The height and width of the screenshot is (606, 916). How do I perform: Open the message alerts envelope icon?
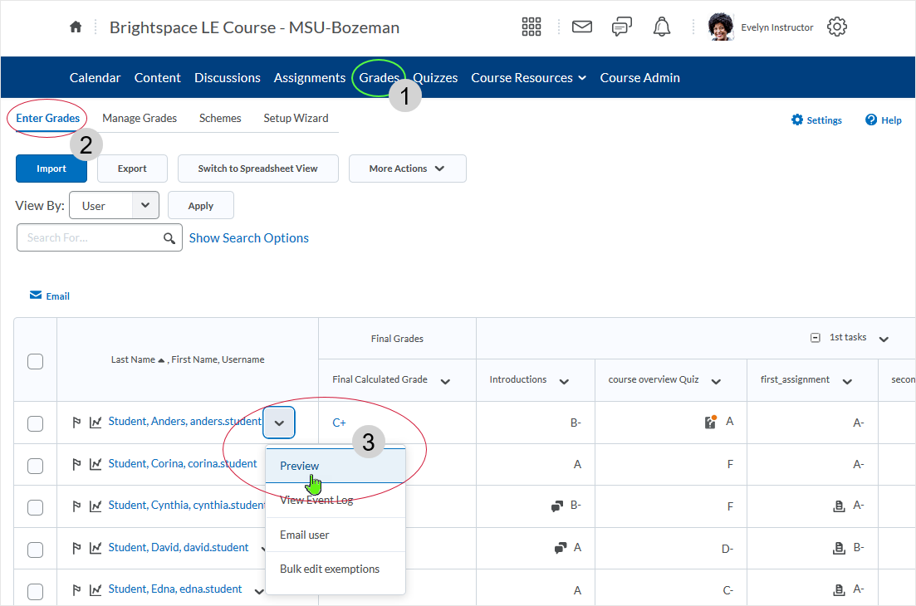coord(582,27)
